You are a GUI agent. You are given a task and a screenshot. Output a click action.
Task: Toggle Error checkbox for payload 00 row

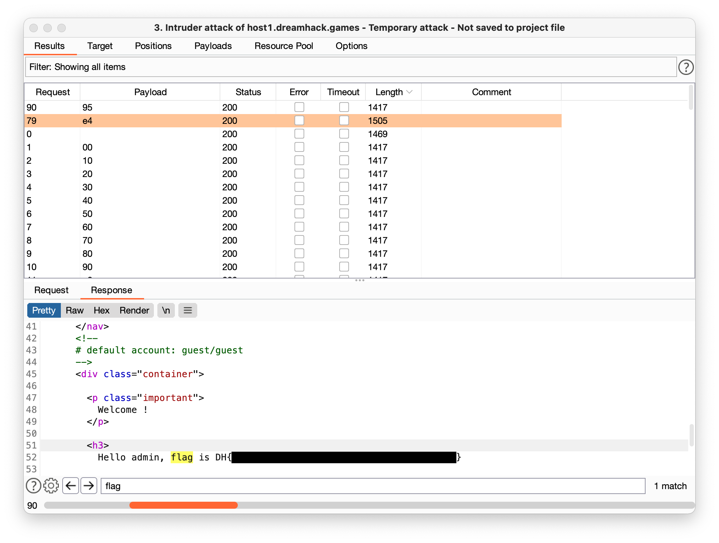[299, 147]
